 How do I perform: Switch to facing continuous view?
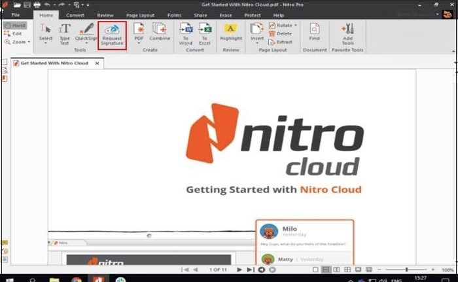pyautogui.click(x=347, y=270)
